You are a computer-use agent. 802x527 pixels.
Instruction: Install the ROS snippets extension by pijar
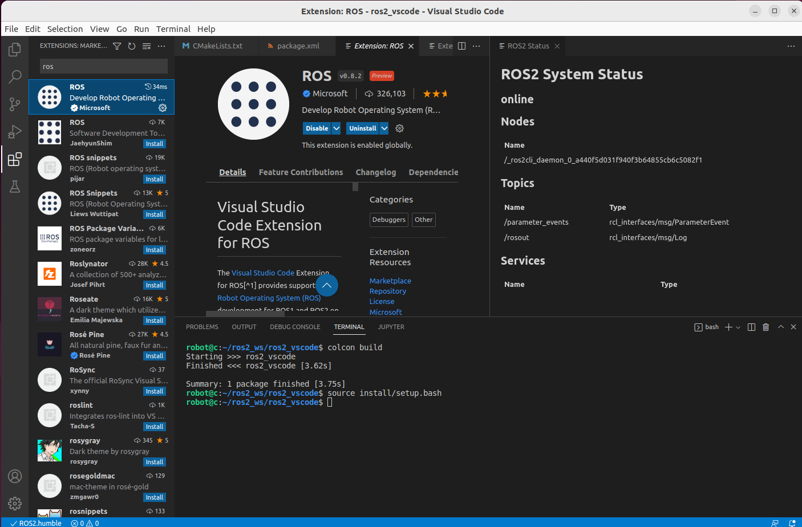154,179
